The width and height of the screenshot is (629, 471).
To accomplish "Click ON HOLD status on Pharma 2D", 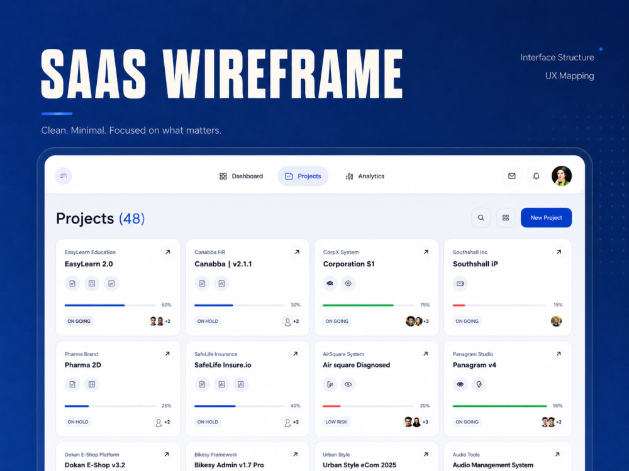I will pyautogui.click(x=78, y=422).
